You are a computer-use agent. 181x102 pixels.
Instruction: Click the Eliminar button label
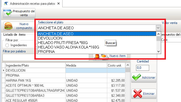(x=149, y=94)
